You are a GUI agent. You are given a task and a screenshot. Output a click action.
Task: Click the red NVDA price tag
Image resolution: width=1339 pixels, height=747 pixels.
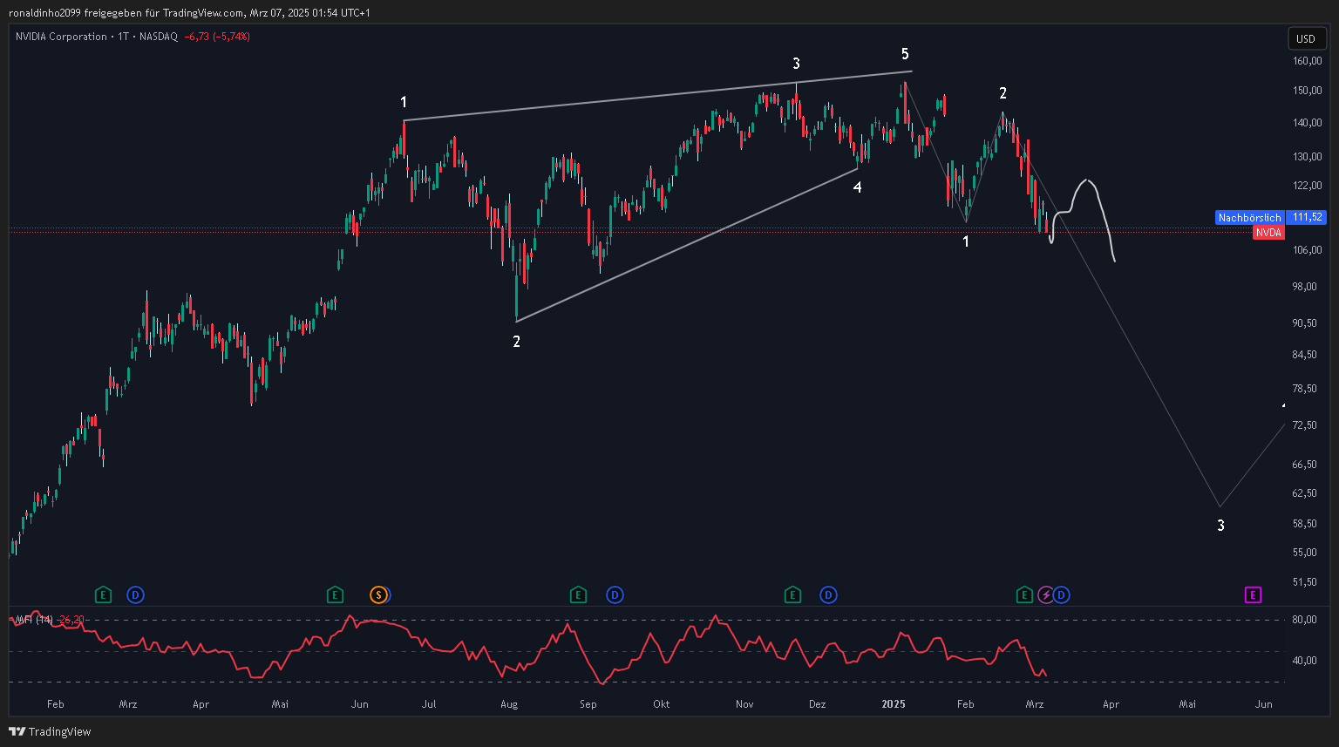pos(1268,233)
